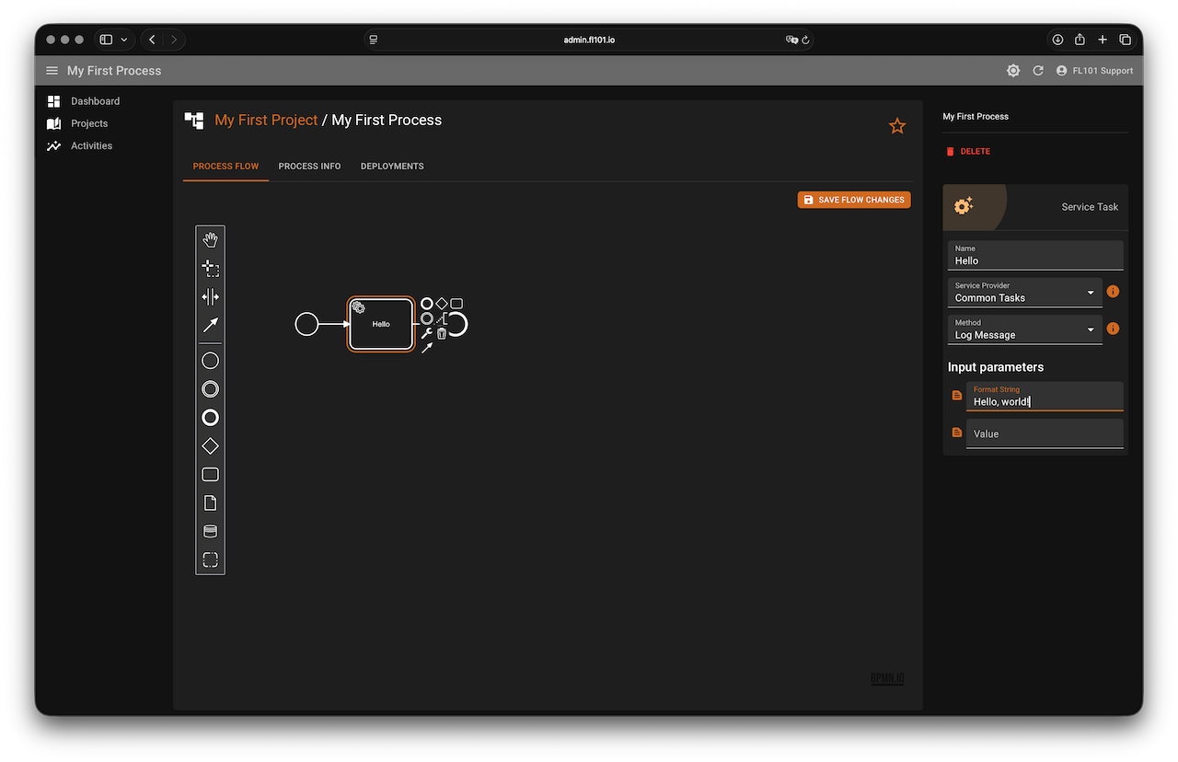1178x762 pixels.
Task: Open the Service Provider dropdown
Action: (x=1024, y=293)
